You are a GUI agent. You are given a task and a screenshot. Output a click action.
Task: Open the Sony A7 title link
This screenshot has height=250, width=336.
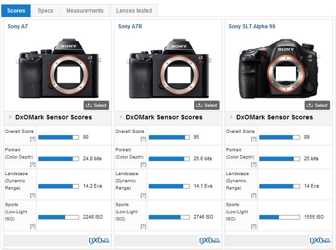(x=18, y=26)
